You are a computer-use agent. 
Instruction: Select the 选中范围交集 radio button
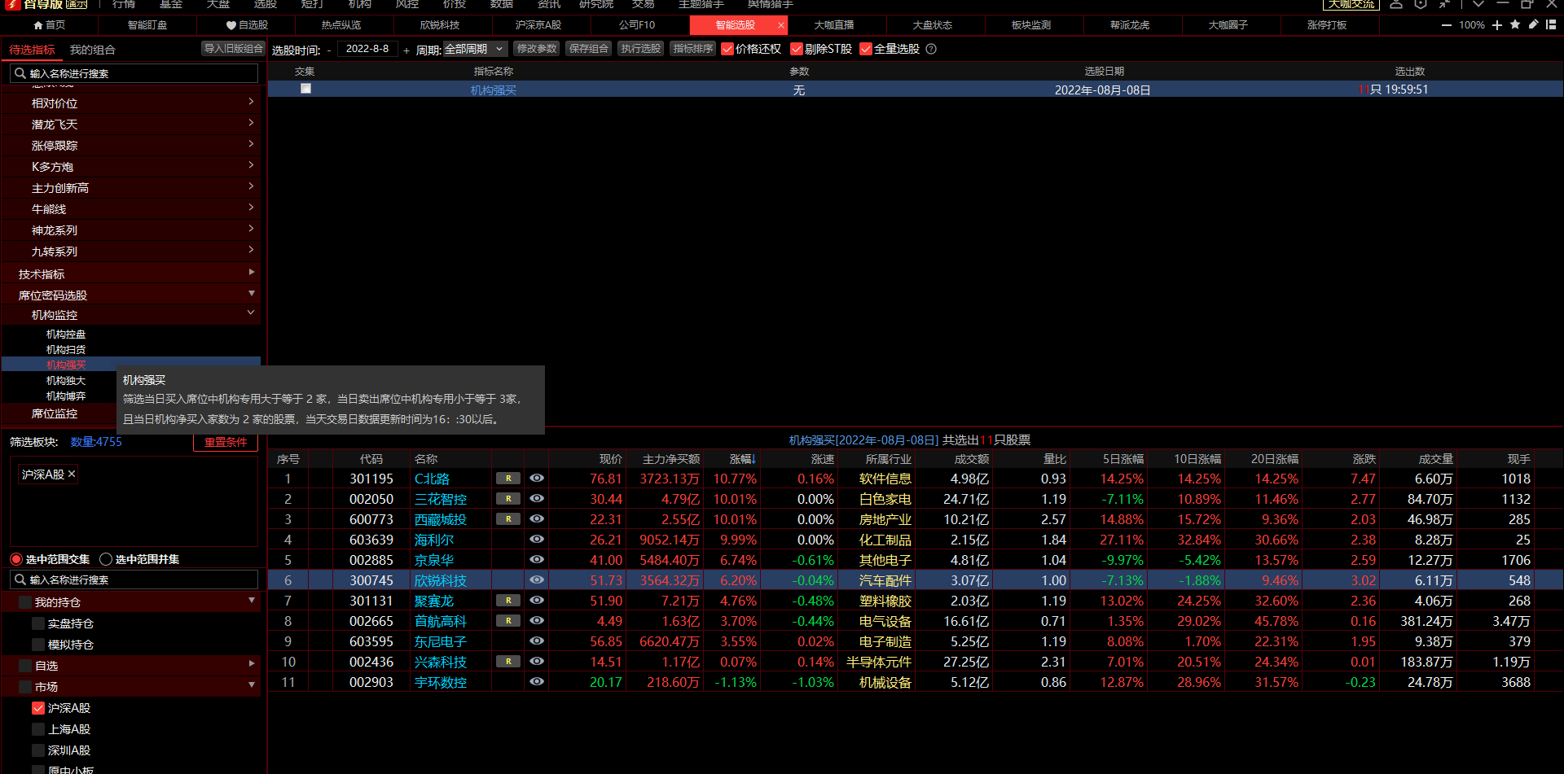click(x=16, y=559)
